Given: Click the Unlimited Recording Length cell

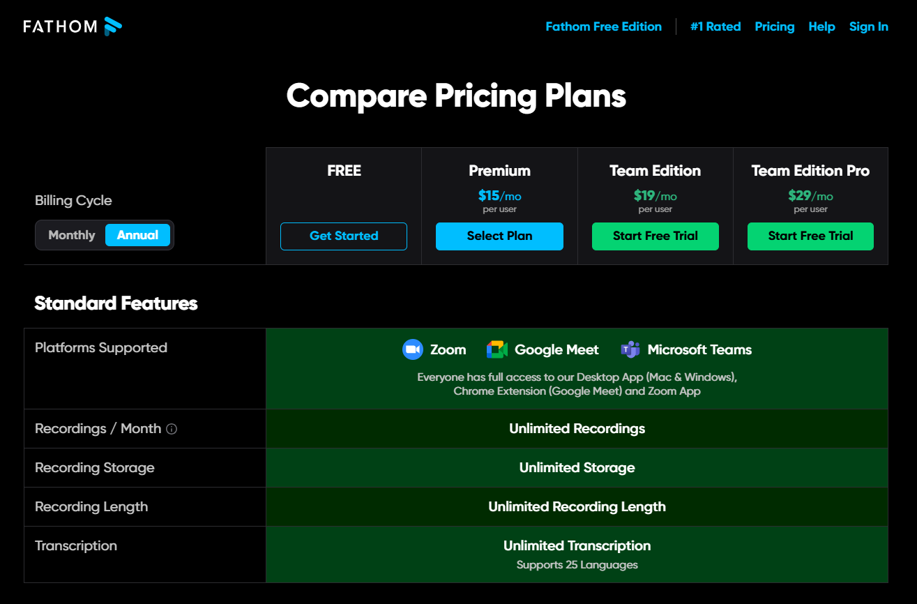Looking at the screenshot, I should click(577, 506).
